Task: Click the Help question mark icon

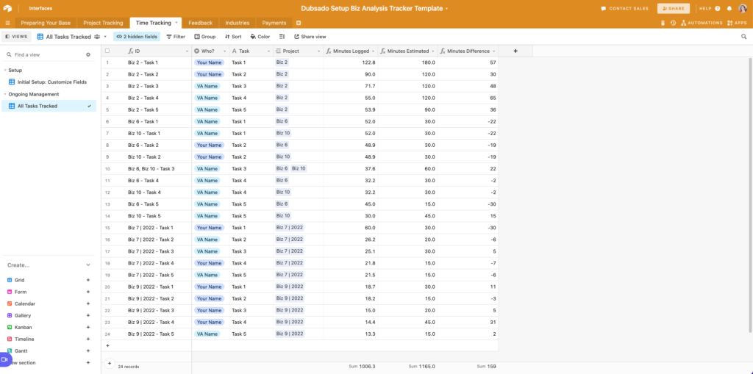Action: pyautogui.click(x=718, y=9)
